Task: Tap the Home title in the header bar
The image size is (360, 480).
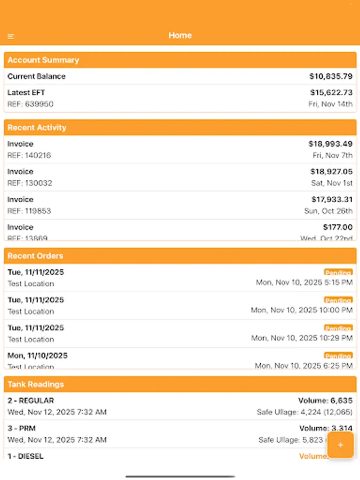Action: coord(180,35)
